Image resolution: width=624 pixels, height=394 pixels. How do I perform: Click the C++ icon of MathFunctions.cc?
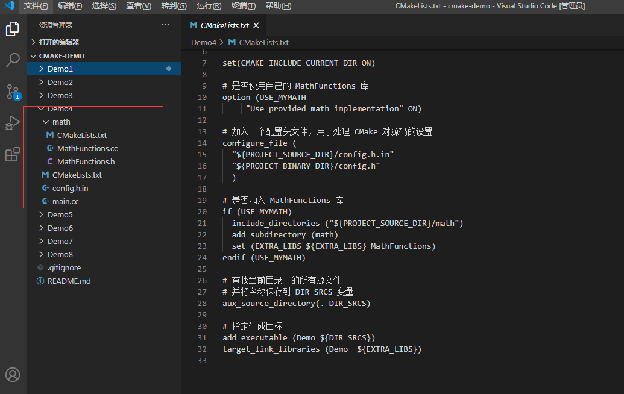[50, 148]
